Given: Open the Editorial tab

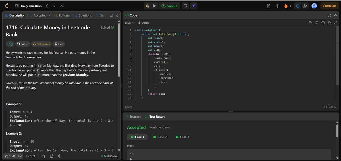Looking at the screenshot, I should 62,15.
